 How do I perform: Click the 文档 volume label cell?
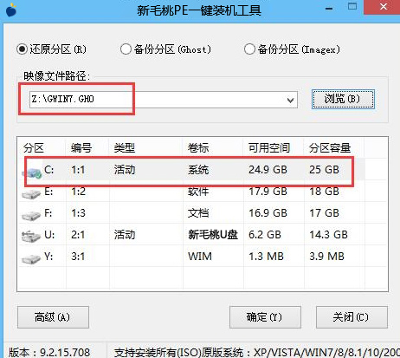click(x=198, y=213)
